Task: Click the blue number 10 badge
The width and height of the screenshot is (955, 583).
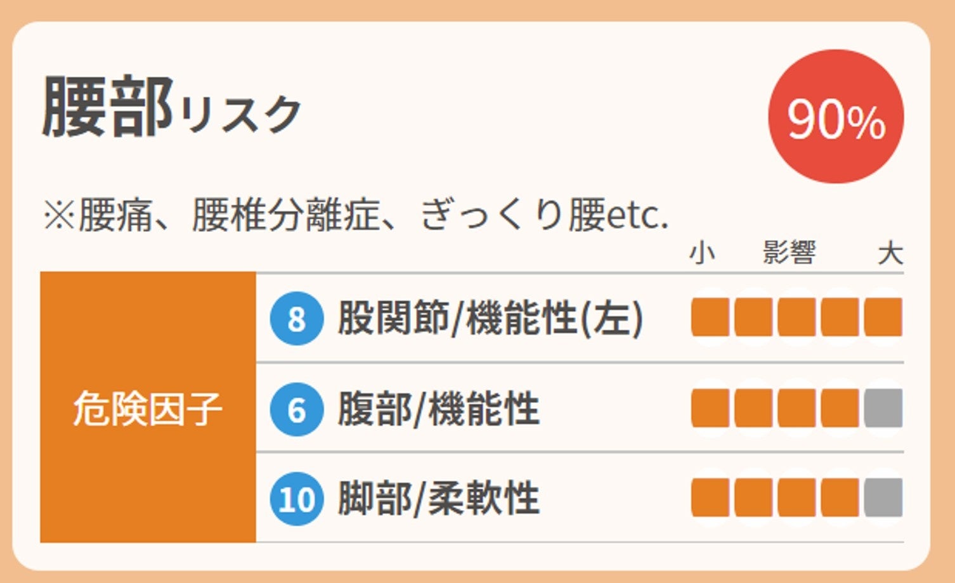Action: [297, 499]
